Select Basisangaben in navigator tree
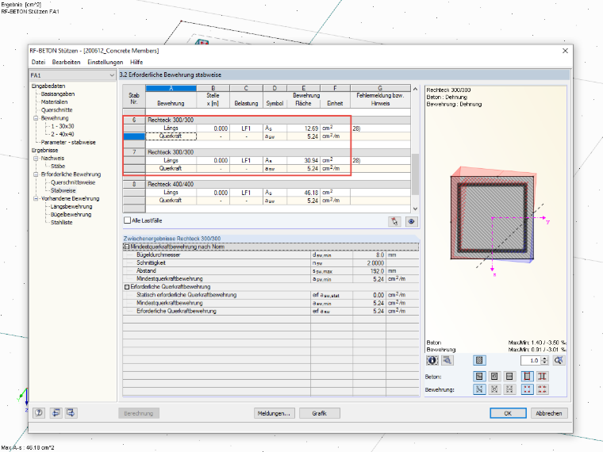603x452 pixels. coord(58,94)
